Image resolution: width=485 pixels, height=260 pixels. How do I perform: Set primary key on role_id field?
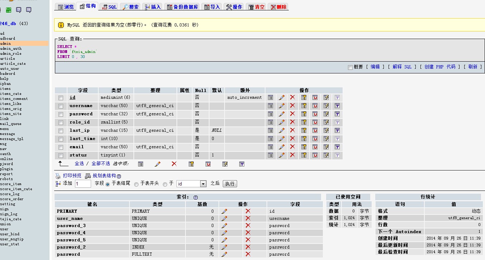tap(304, 122)
